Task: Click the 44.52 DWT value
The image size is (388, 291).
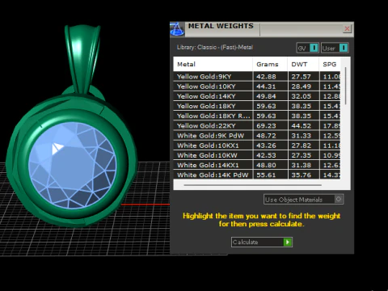Action: coord(302,126)
